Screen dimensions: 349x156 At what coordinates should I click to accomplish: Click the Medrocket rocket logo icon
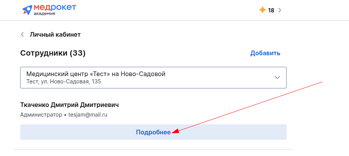tap(27, 10)
